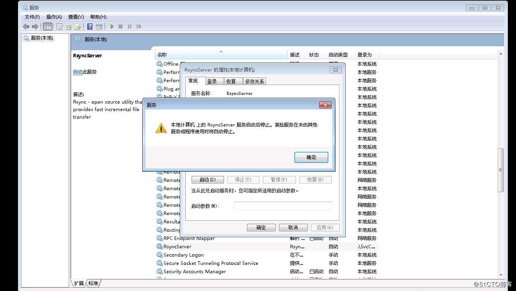Confirm the warning with 确定 in message box
This screenshot has width=516, height=291.
pos(311,157)
